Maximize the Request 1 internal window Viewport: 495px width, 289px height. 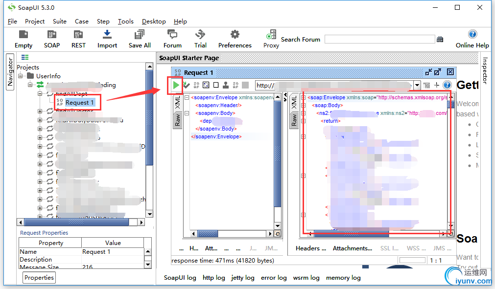(x=438, y=72)
